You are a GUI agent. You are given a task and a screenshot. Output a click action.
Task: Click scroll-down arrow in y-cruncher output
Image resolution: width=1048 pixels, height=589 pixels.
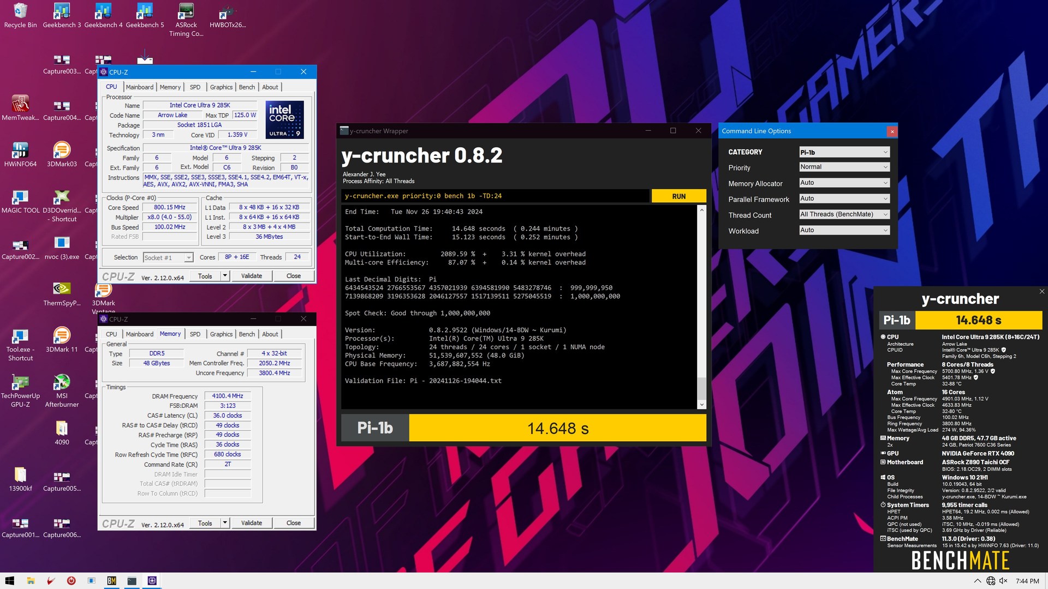701,405
